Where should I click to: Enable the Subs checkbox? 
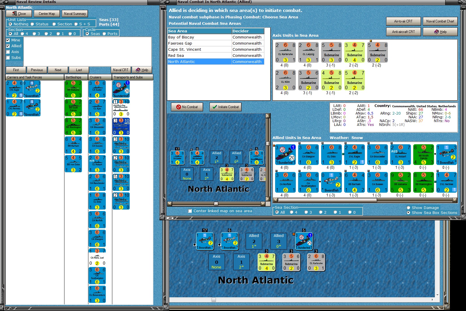coord(8,58)
